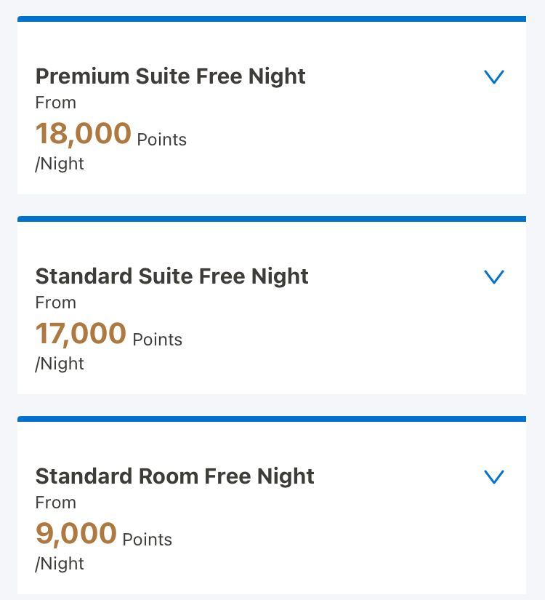The height and width of the screenshot is (600, 545).
Task: Select the 17,000 points value
Action: (81, 333)
